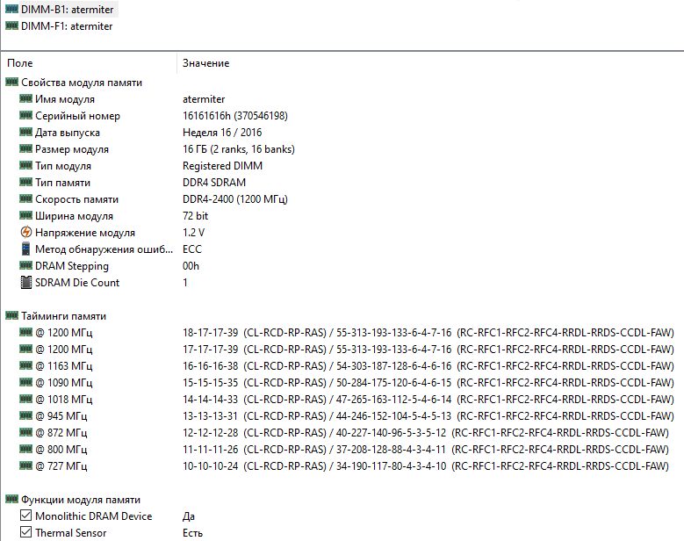Click the icon beside @ 727 МГц
The width and height of the screenshot is (684, 541).
(25, 466)
